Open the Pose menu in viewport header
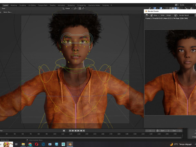This screenshot has height=147, width=196. click(x=4, y=9)
